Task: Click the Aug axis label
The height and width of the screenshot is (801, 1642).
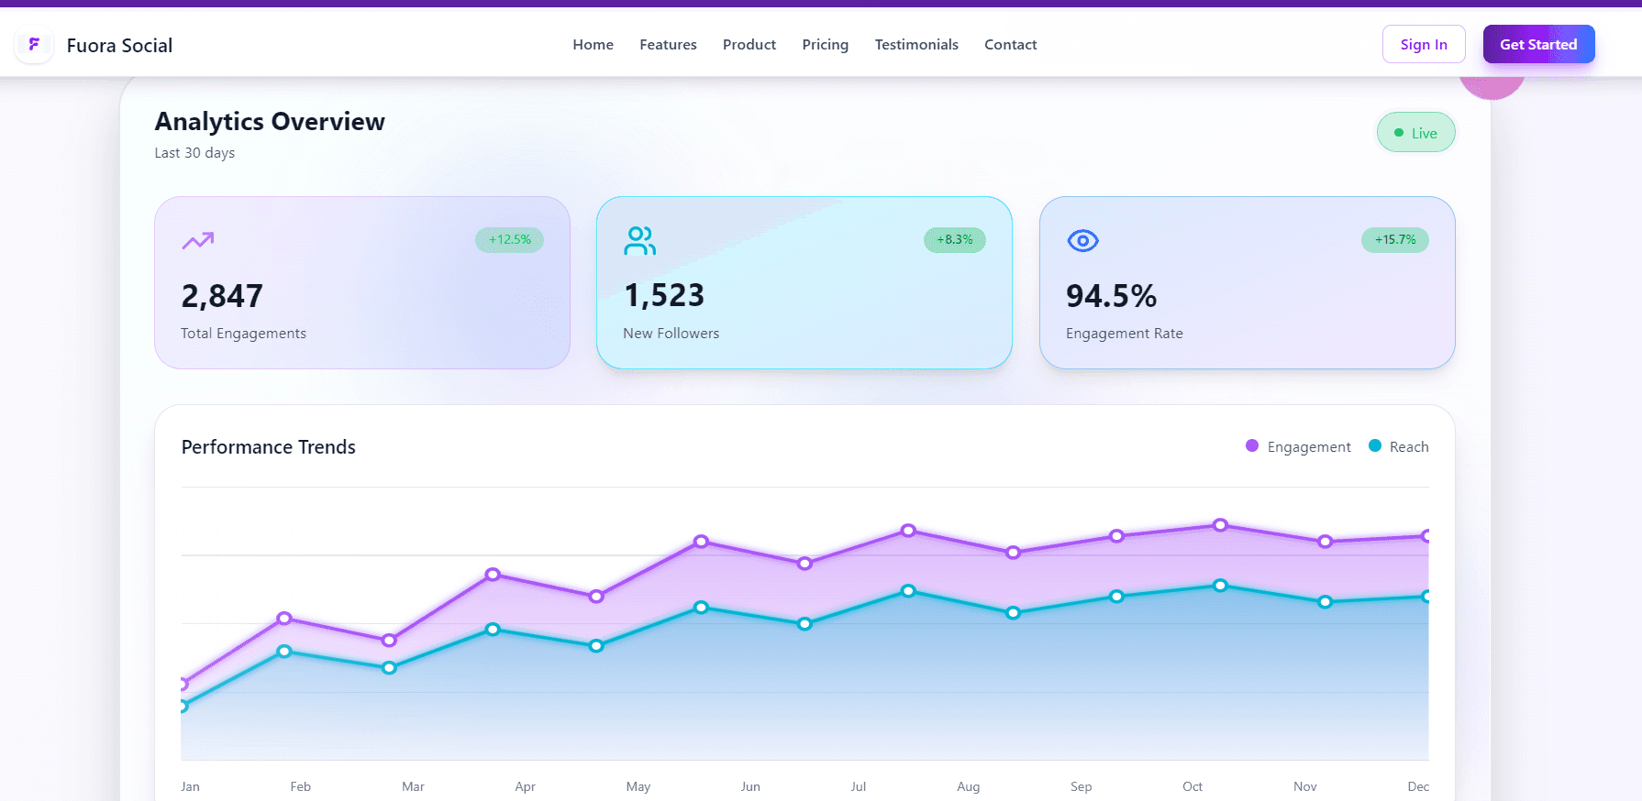Action: 968,786
